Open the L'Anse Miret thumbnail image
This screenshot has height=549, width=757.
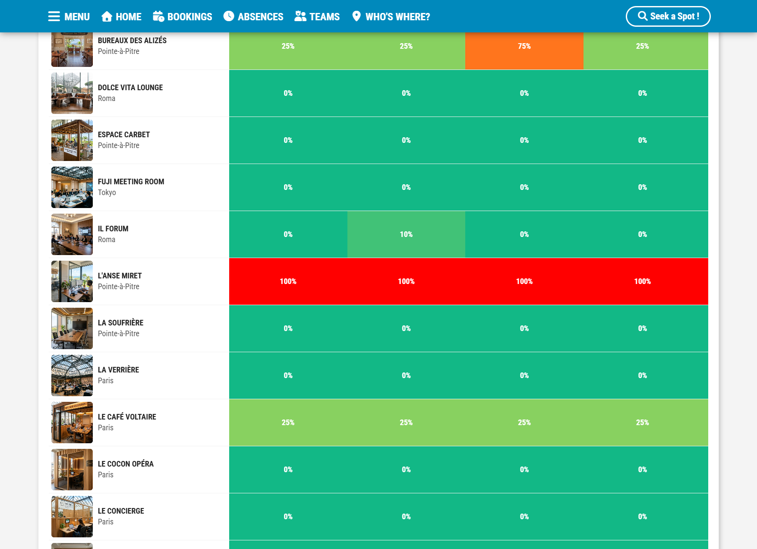click(72, 281)
